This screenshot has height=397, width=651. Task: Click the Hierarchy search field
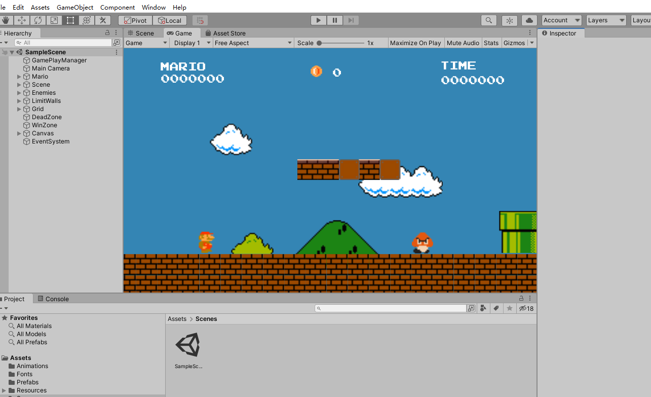[x=63, y=43]
